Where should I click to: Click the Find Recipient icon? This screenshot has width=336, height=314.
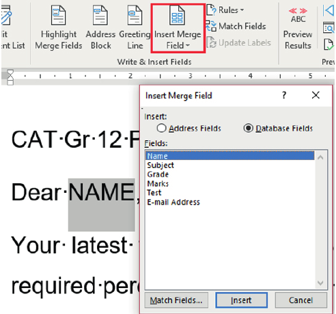click(328, 28)
